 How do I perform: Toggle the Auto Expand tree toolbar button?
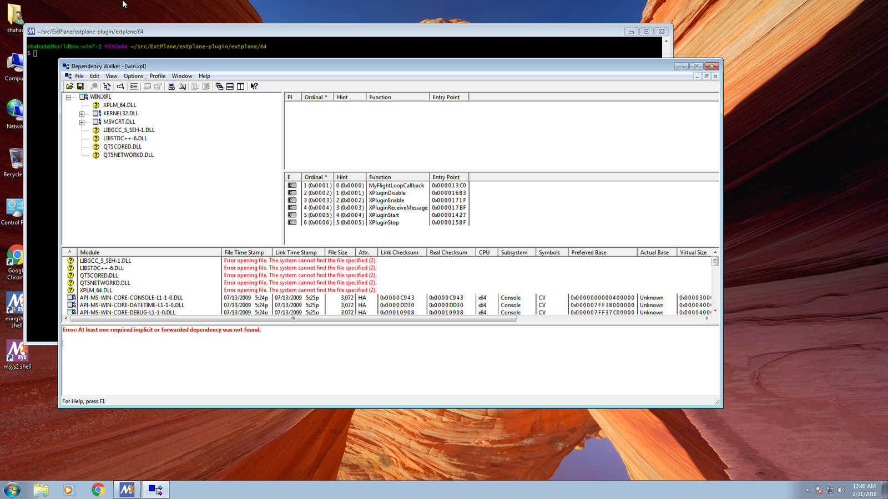tap(107, 86)
